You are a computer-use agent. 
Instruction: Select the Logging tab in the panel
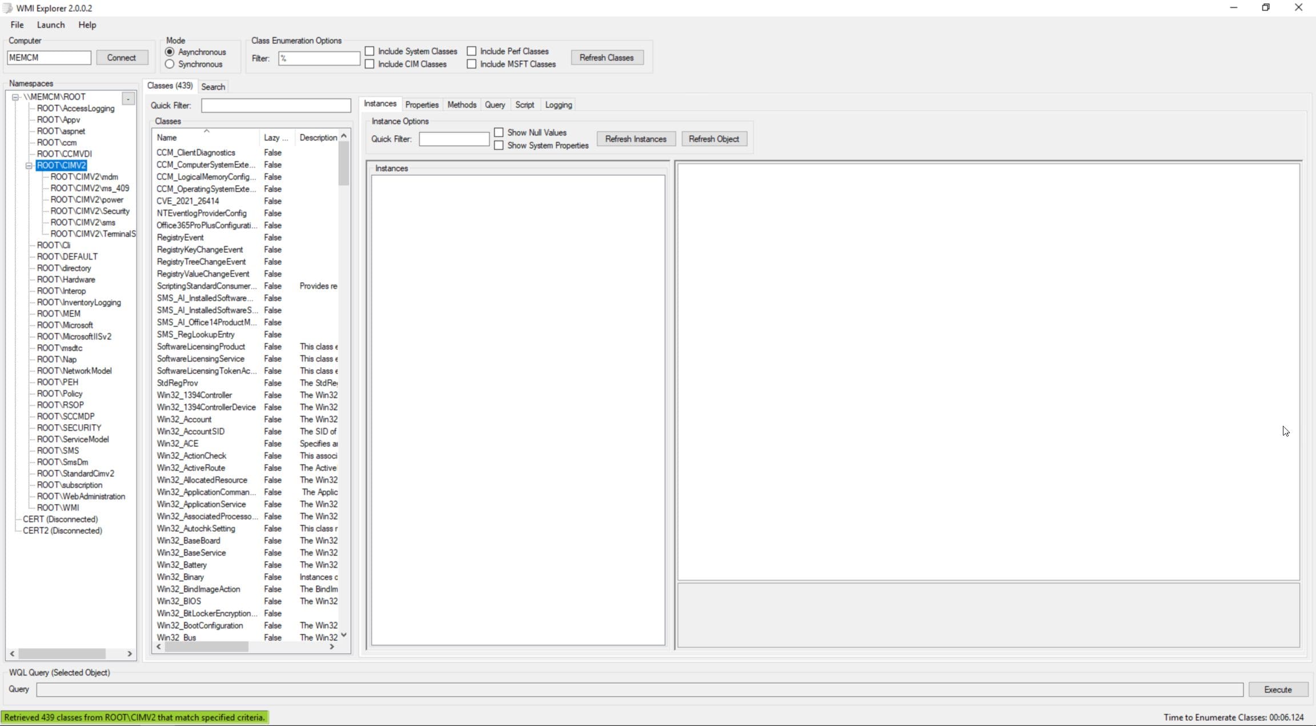[x=558, y=104]
